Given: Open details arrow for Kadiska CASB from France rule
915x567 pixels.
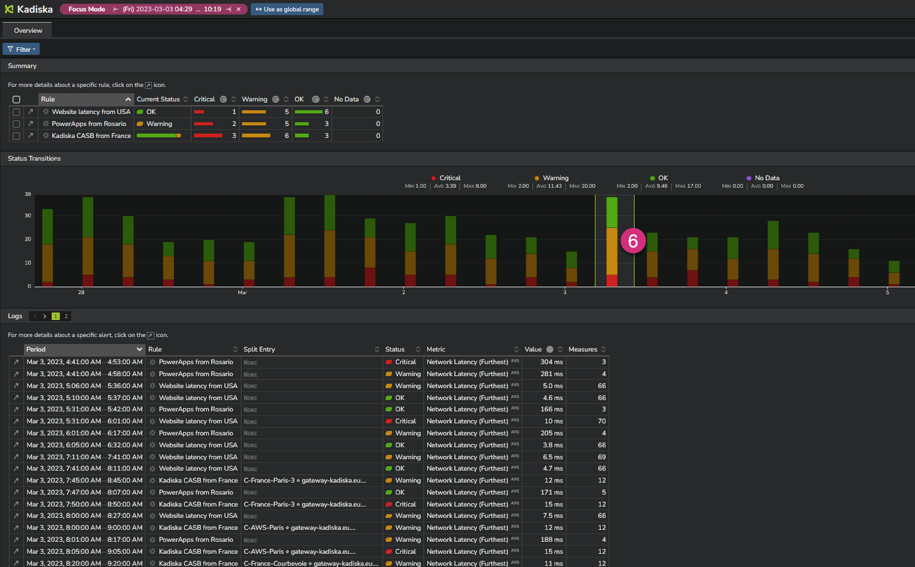Looking at the screenshot, I should (30, 136).
